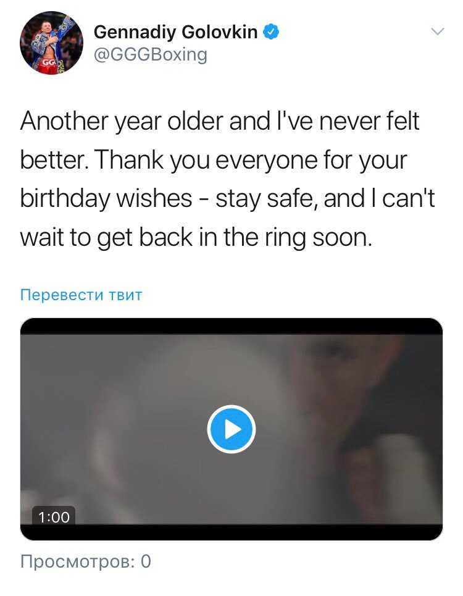Expand the tweet options chevron
The height and width of the screenshot is (596, 463).
point(438,31)
